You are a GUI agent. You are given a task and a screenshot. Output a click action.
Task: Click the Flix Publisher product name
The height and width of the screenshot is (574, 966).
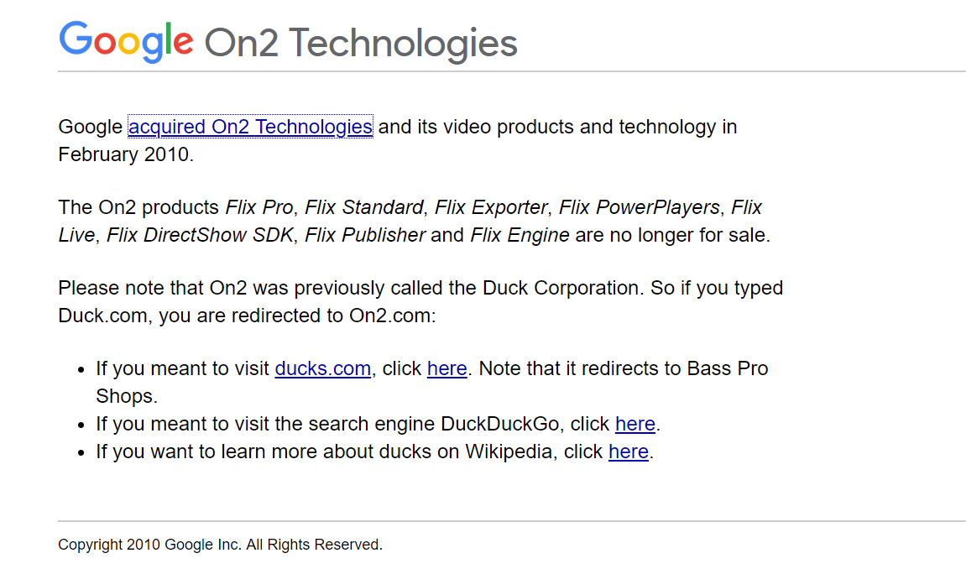pyautogui.click(x=364, y=235)
